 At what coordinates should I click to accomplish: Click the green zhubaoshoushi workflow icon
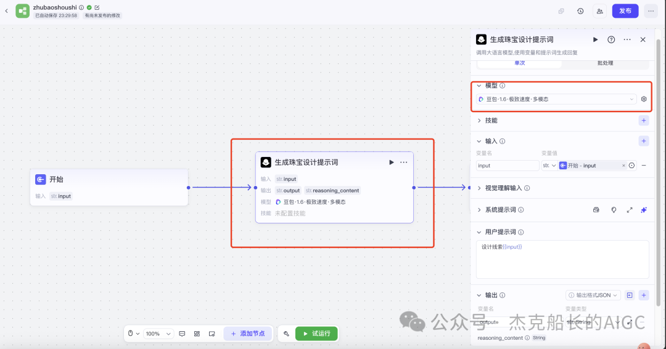pyautogui.click(x=23, y=11)
